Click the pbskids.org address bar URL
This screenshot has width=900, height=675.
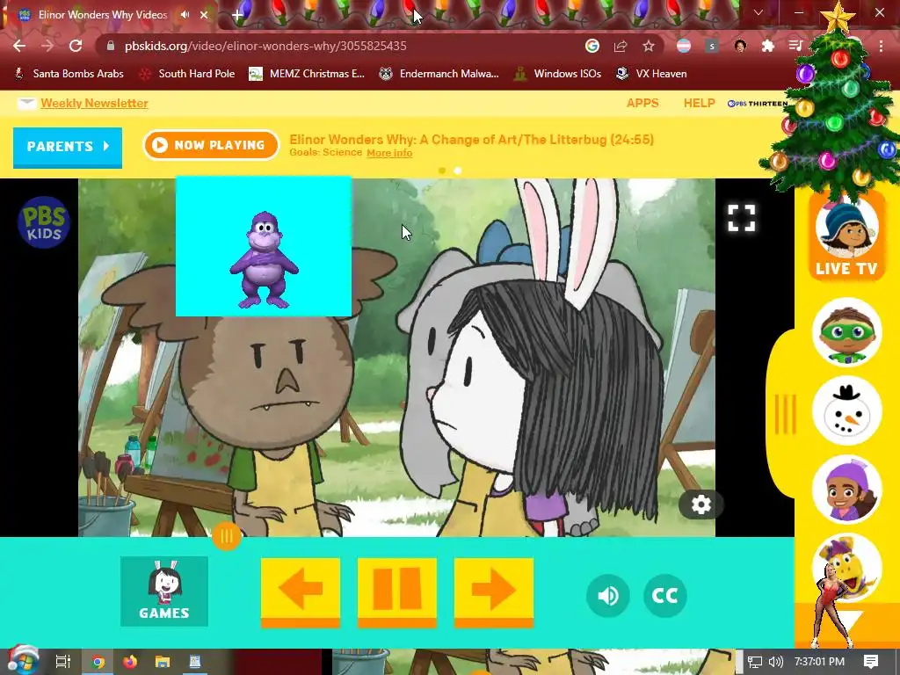tap(265, 46)
